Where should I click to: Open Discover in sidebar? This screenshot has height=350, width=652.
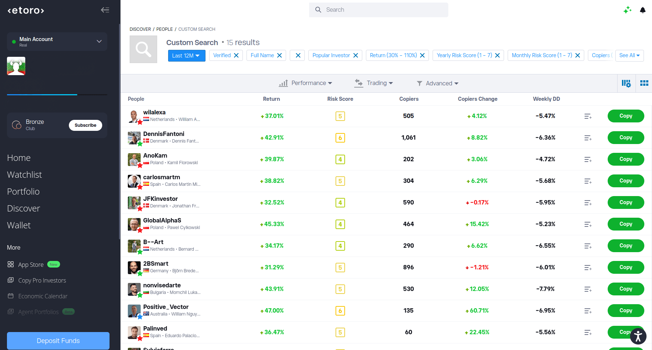[23, 209]
